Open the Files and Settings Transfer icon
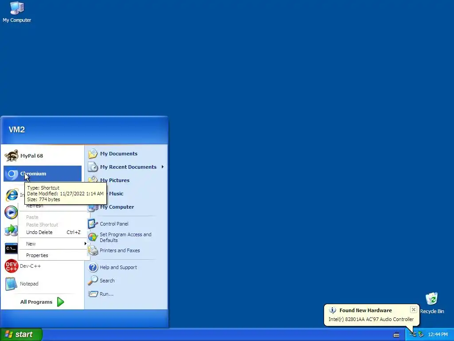Viewport: 454px width, 341px height. click(11, 230)
